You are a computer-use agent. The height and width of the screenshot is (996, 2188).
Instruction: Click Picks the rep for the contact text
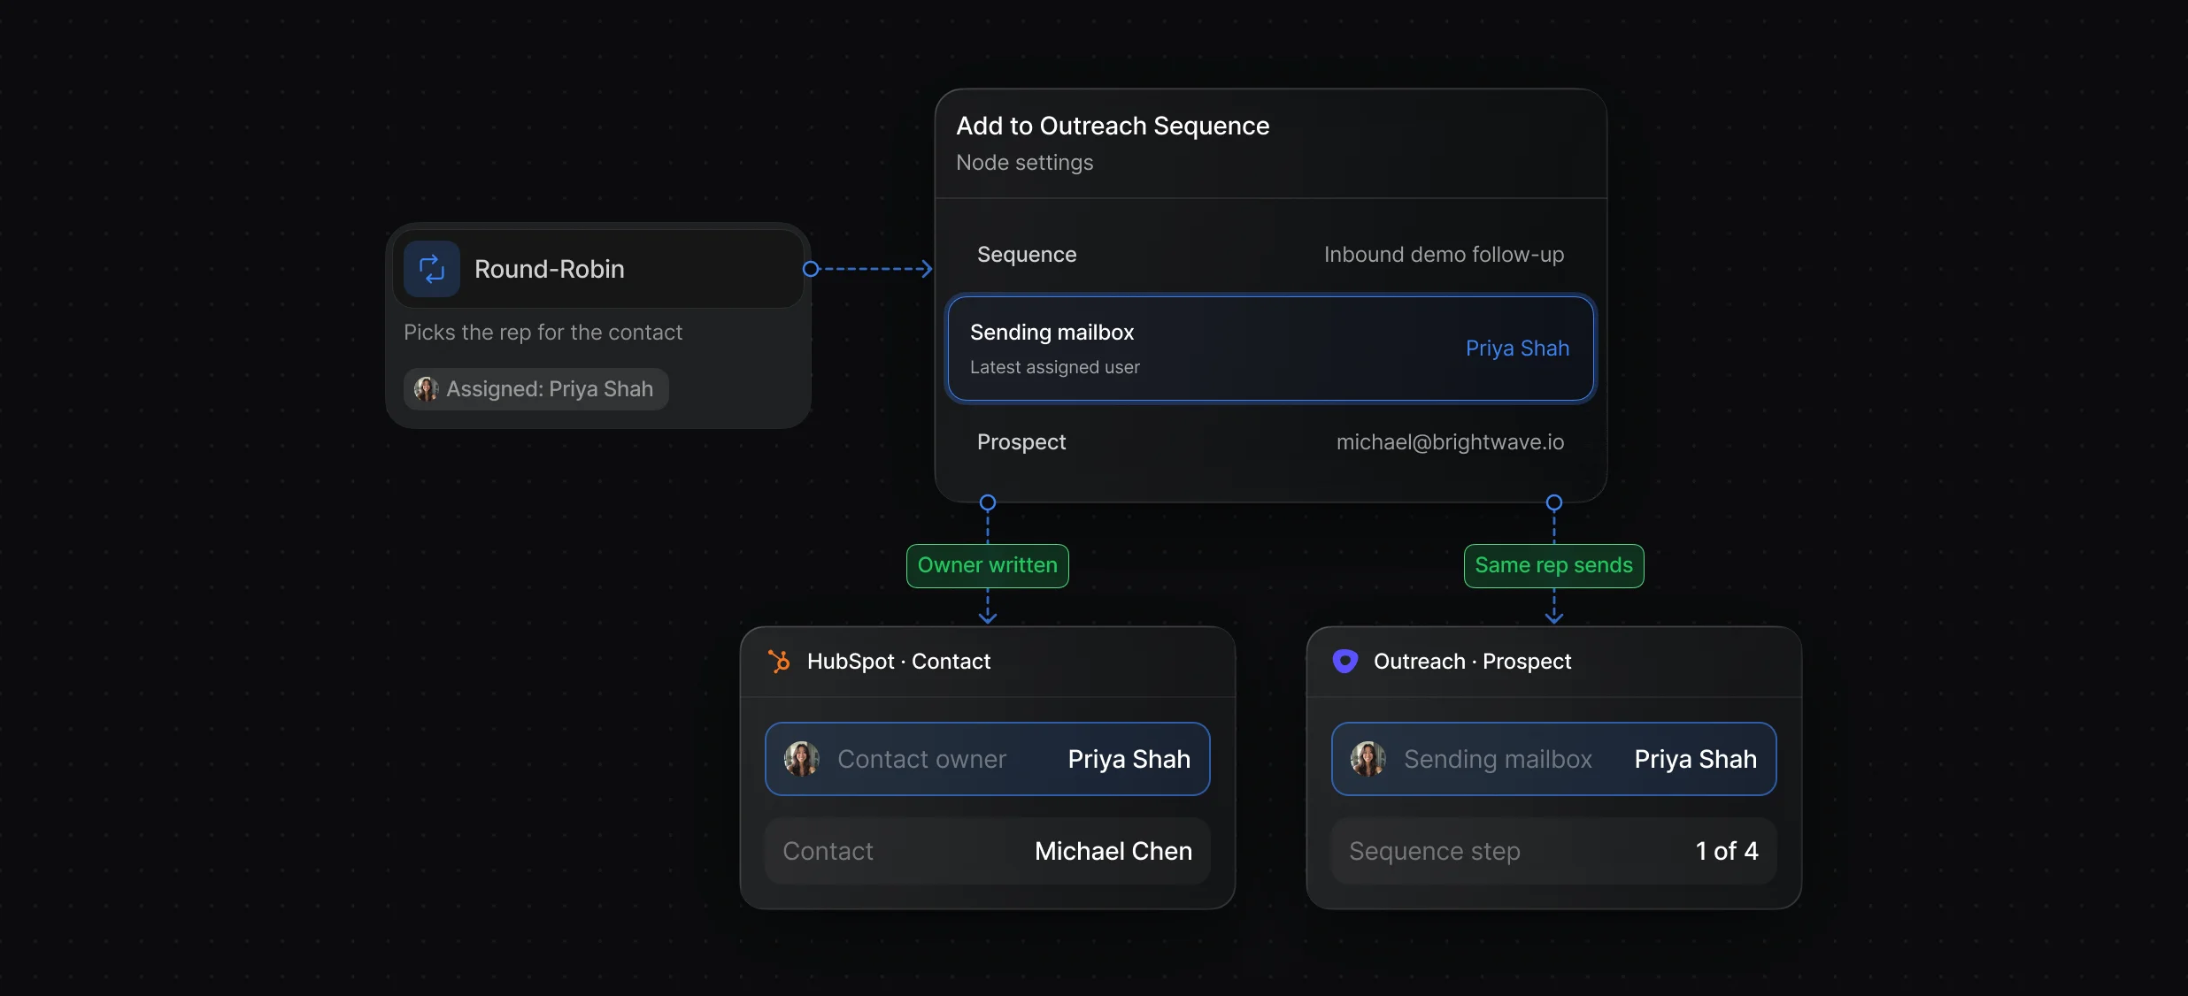[543, 333]
